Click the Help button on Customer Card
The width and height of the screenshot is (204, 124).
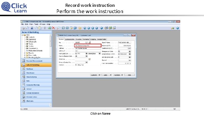tap(129, 75)
